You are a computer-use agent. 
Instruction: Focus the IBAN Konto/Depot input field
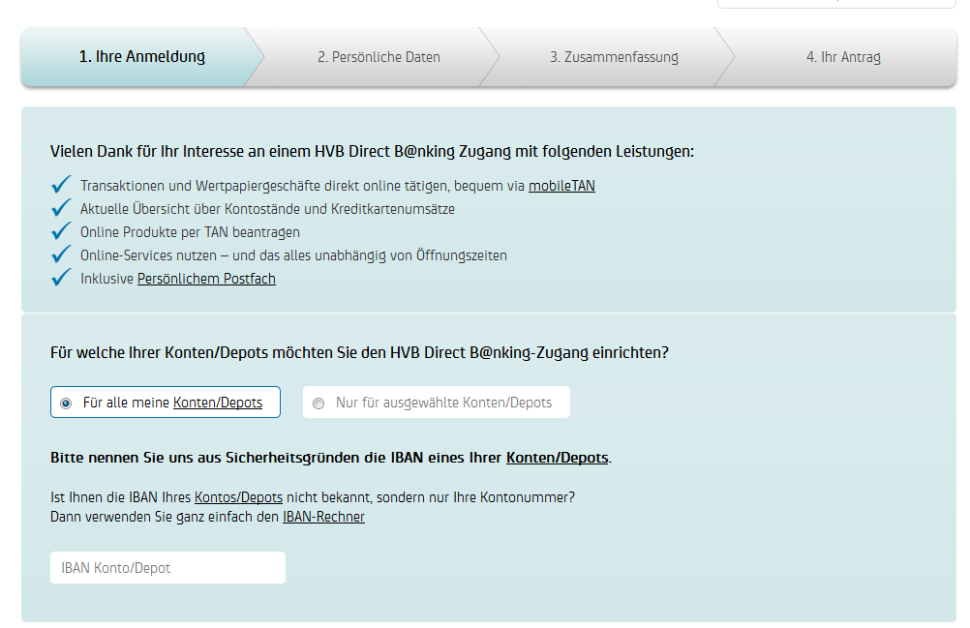point(167,567)
